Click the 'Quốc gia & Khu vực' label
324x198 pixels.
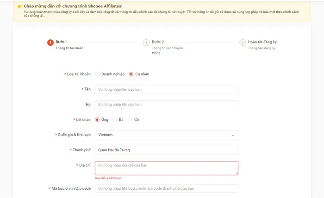coord(74,135)
